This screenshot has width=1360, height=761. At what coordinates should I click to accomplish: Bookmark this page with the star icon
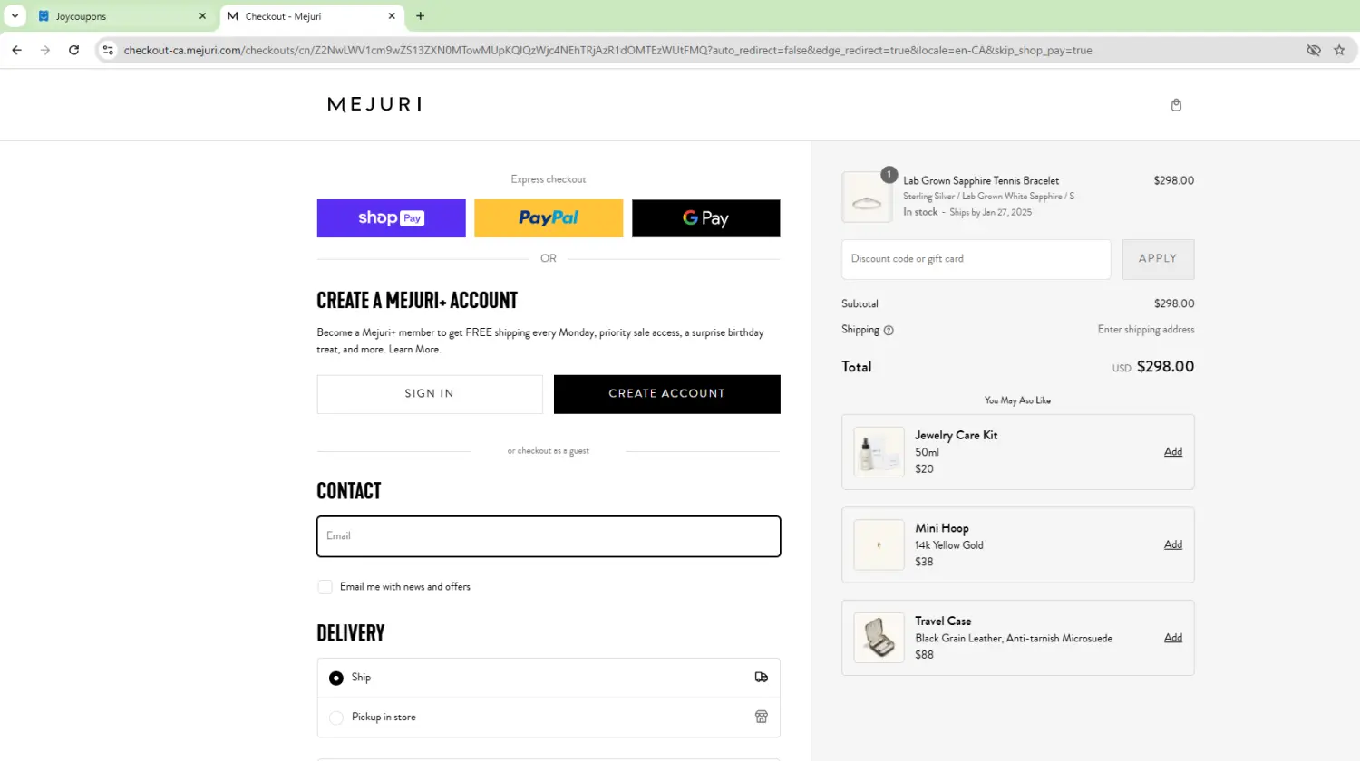pyautogui.click(x=1339, y=51)
